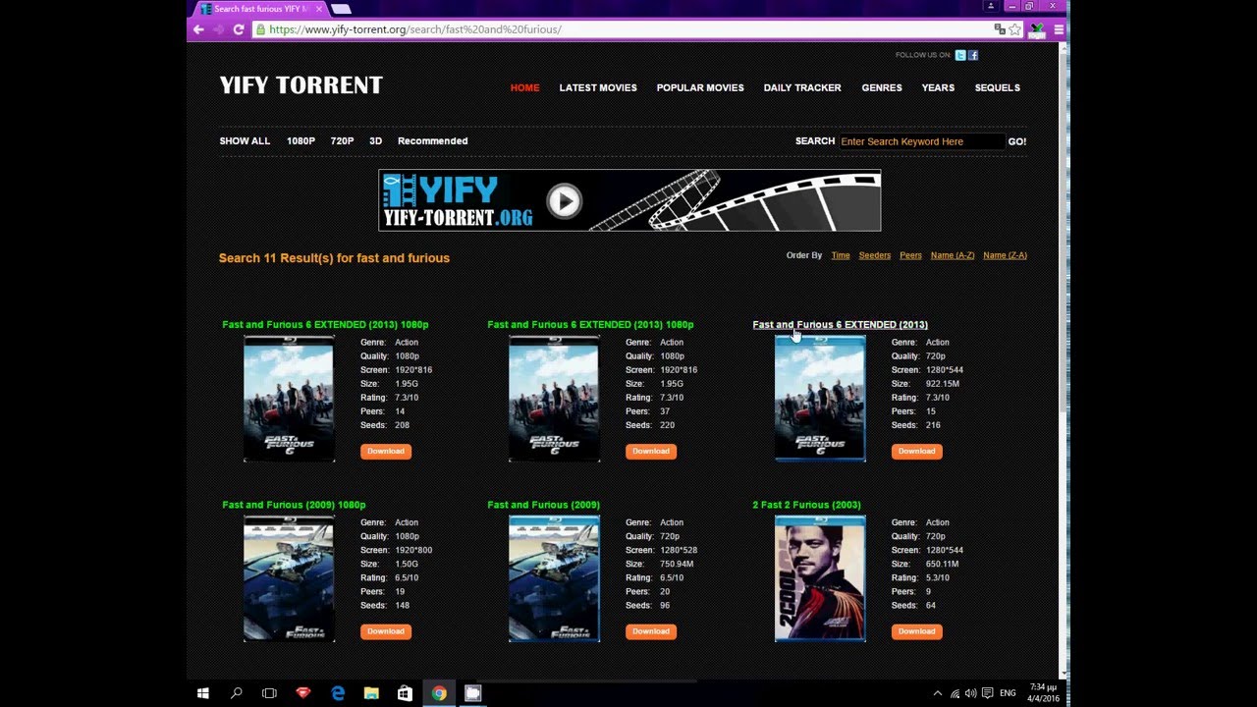
Task: Open the Twitter follow icon
Action: pyautogui.click(x=960, y=55)
